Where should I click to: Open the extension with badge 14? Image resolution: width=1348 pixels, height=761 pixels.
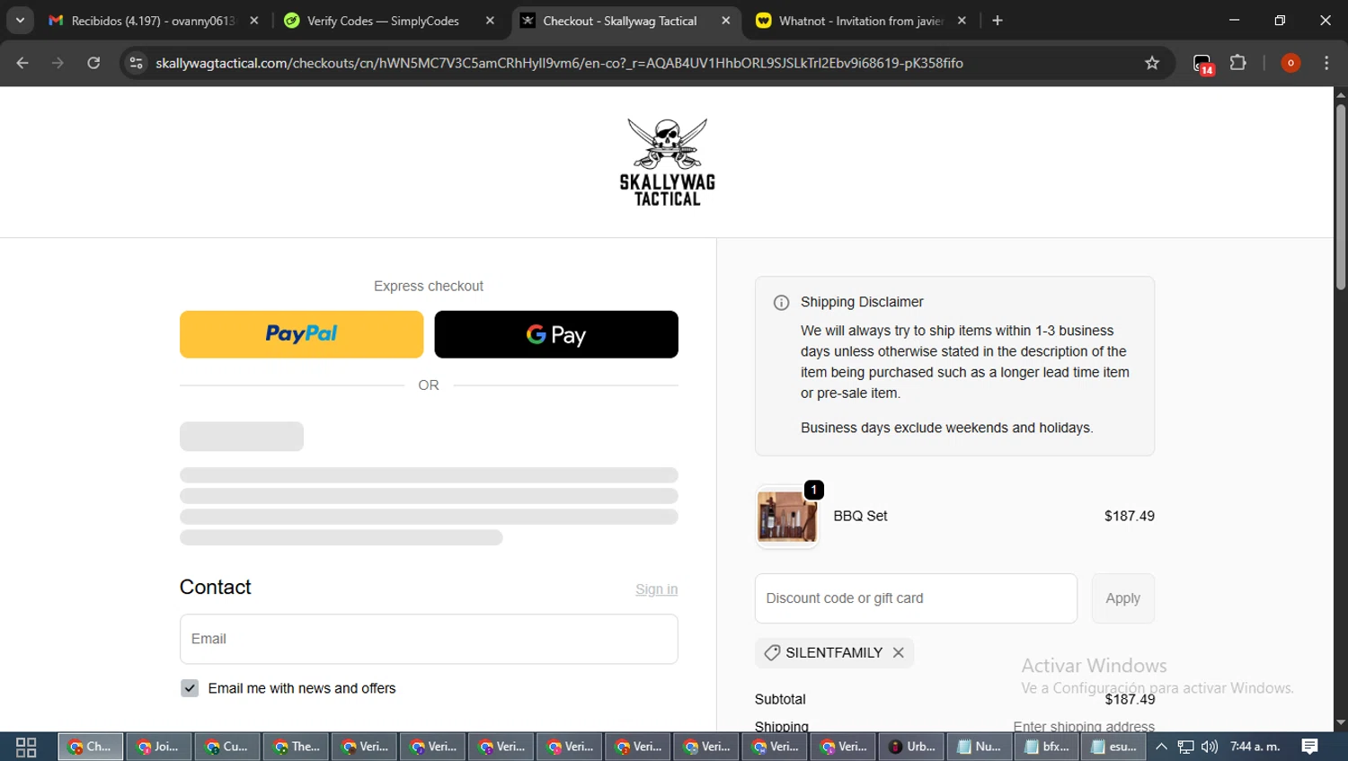pos(1203,64)
